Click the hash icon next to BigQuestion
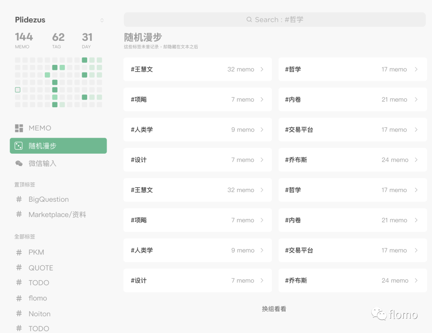Image resolution: width=432 pixels, height=333 pixels. point(19,199)
